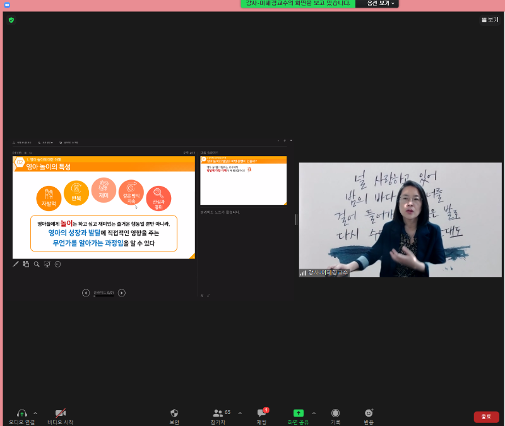Screen dimensions: 505x426
Task: Open the Participants panel
Action: [x=218, y=413]
